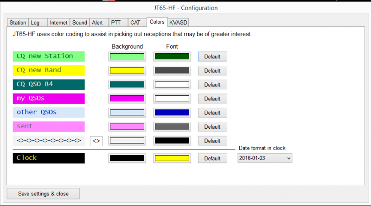The image size is (371, 206).
Task: Switch to the Station tab
Action: (x=18, y=22)
